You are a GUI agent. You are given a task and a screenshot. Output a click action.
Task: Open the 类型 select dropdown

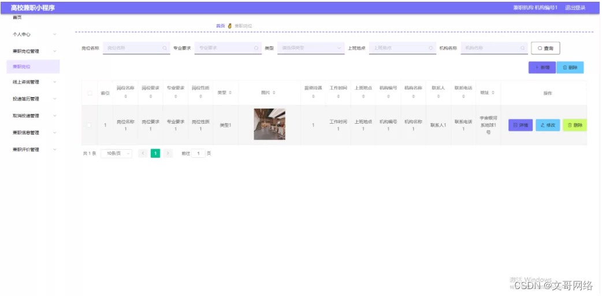click(311, 48)
